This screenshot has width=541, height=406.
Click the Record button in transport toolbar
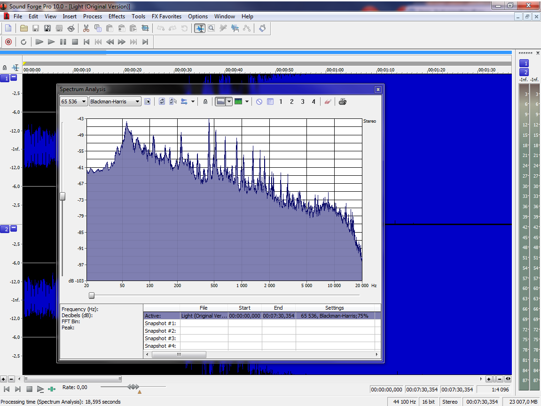pos(8,42)
